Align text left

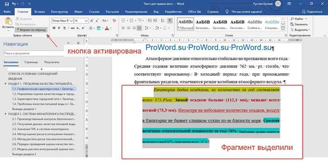coord(123,28)
